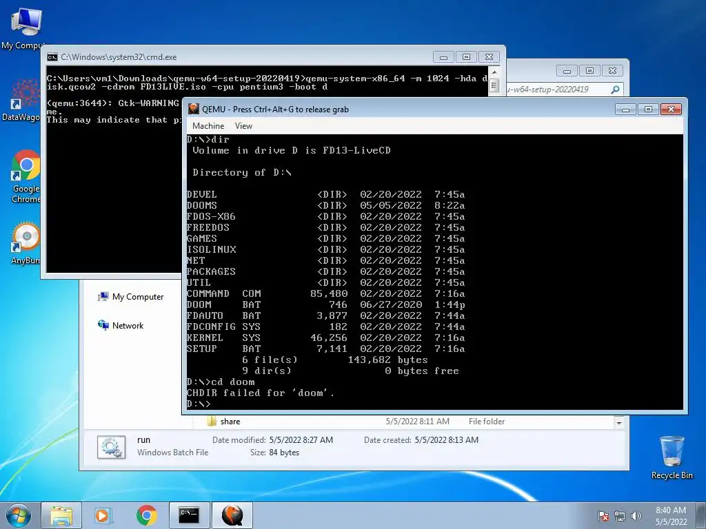Click the GAMES directory line in QEMU
The width and height of the screenshot is (706, 529).
click(x=325, y=238)
